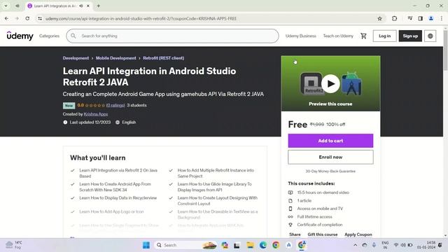This screenshot has height=252, width=448.
Task: Open the language globe selector
Action: click(x=430, y=36)
